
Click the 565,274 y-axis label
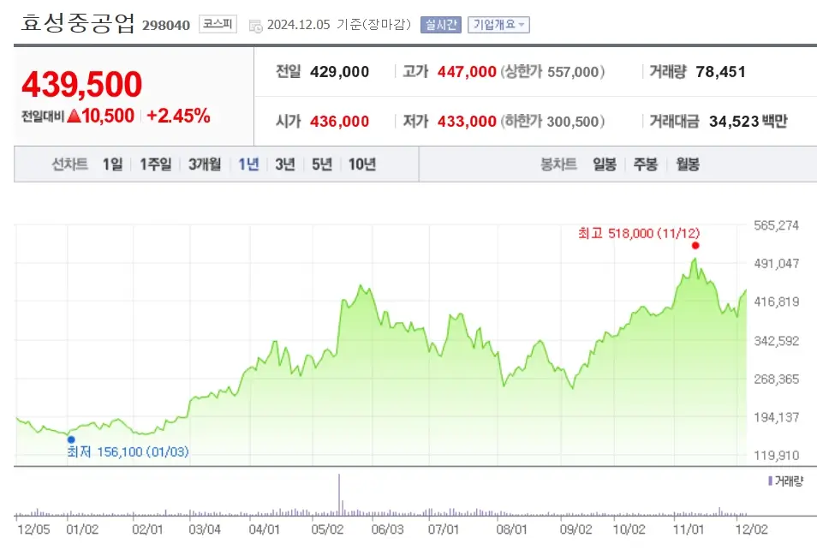point(776,225)
